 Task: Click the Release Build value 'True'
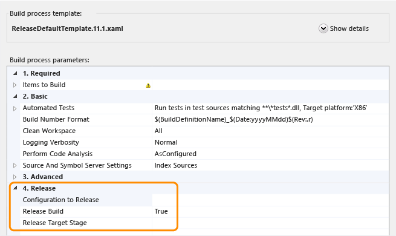click(x=161, y=211)
